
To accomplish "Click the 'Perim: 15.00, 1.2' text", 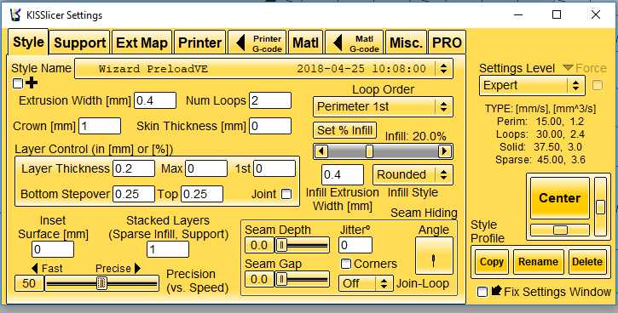I will click(540, 122).
